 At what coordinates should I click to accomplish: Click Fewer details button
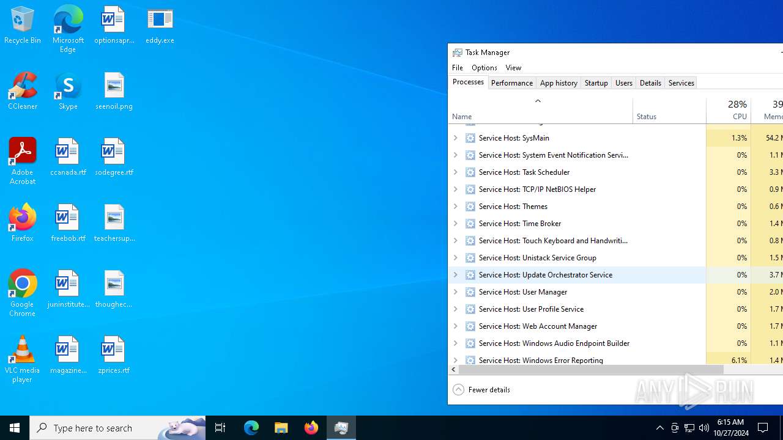[481, 390]
